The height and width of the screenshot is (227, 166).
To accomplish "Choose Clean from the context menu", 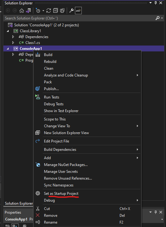I will coord(49,68).
